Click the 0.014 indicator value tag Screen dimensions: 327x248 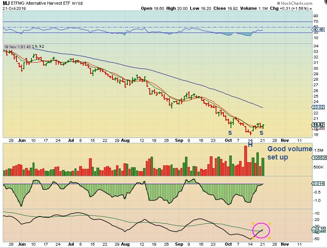318,184
